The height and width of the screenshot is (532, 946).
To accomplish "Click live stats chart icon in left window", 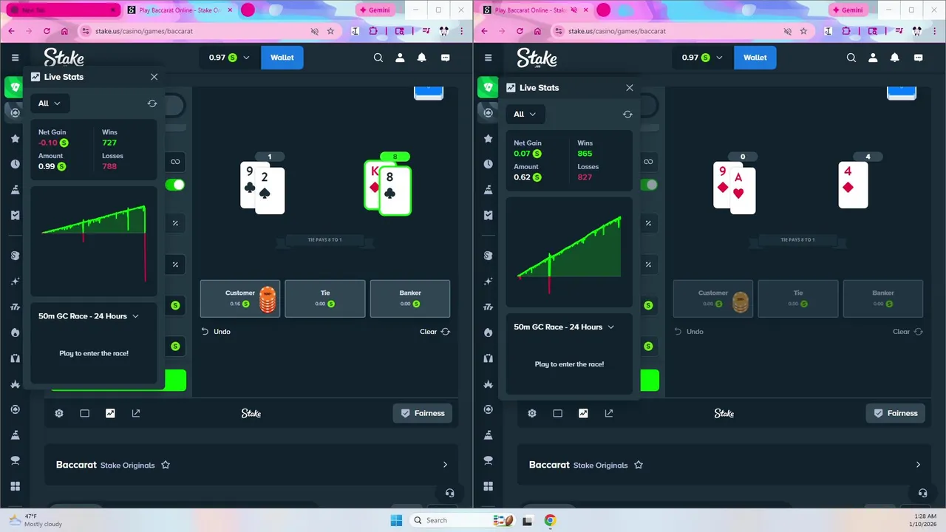I will pos(110,414).
